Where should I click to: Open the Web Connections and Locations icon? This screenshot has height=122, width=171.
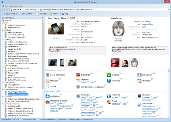[78, 87]
